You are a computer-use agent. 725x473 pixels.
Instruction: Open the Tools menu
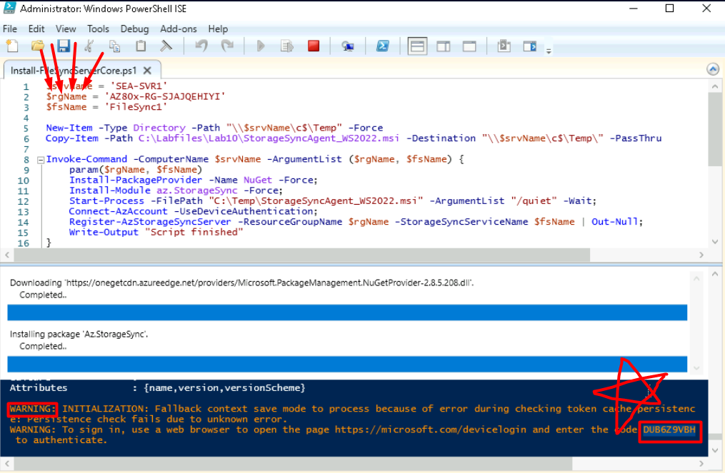tap(98, 29)
